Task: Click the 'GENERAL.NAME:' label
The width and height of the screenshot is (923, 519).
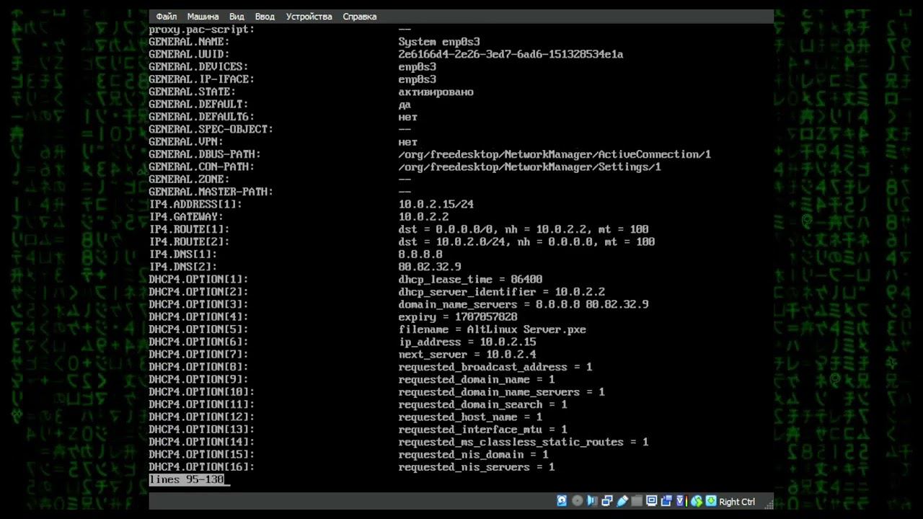Action: point(189,42)
